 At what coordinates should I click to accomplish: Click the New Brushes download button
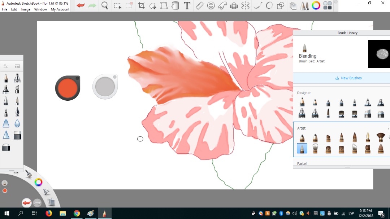pos(348,78)
